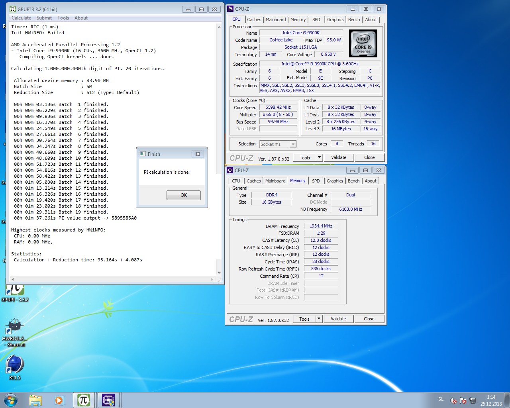The image size is (510, 408).
Task: Switch to Caches tab in upper CPU-Z window
Action: pyautogui.click(x=254, y=20)
